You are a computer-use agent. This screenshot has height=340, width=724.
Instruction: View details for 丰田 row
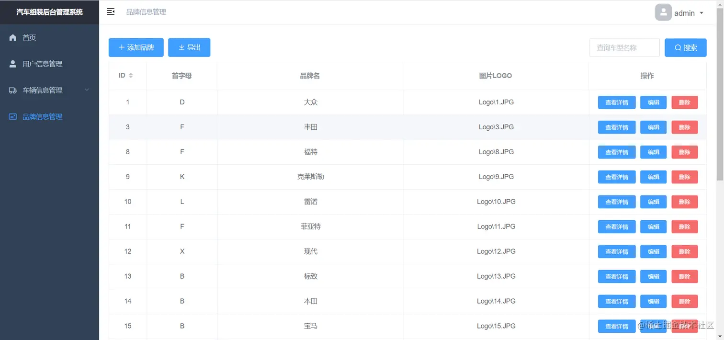(617, 127)
